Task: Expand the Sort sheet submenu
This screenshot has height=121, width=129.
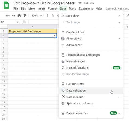Action: point(119,16)
